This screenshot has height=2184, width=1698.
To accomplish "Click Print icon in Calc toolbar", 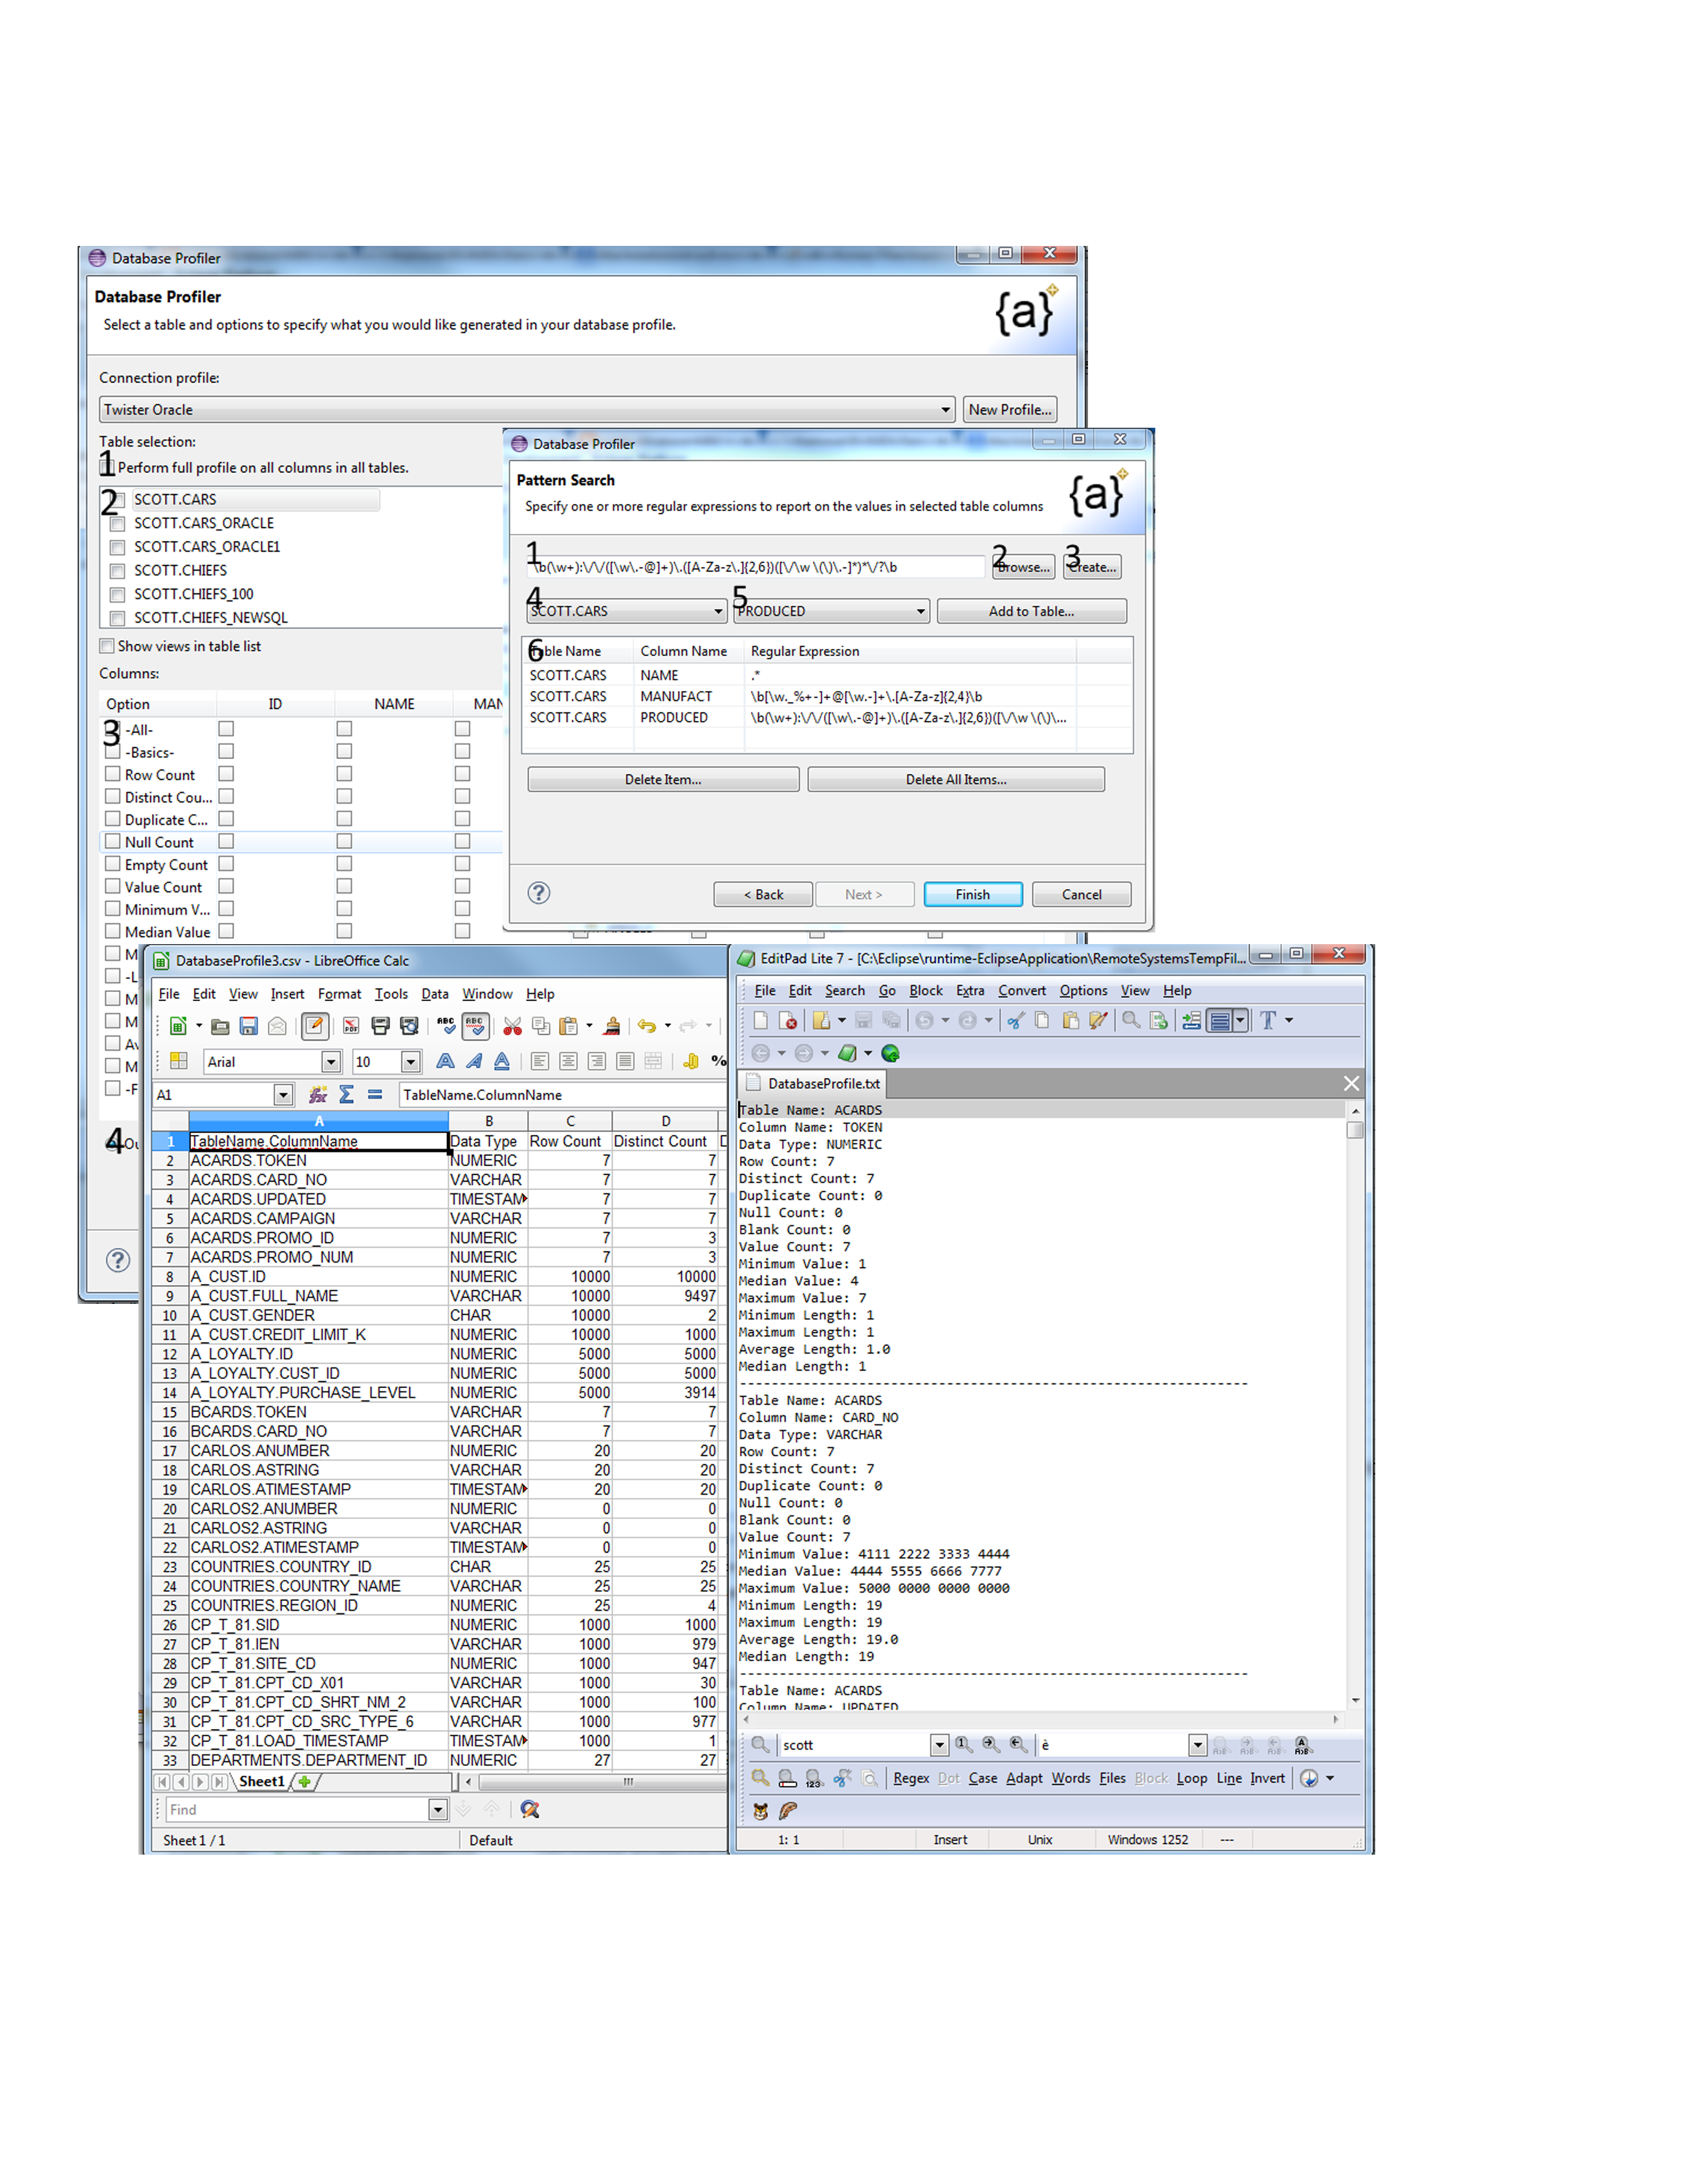I will point(380,1026).
